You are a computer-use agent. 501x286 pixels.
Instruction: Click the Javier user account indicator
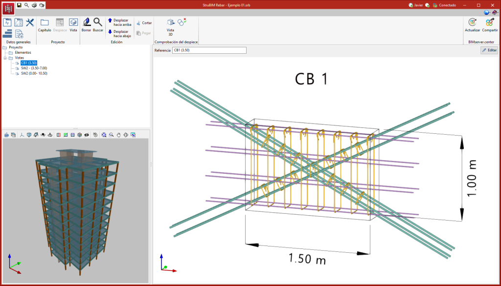416,5
